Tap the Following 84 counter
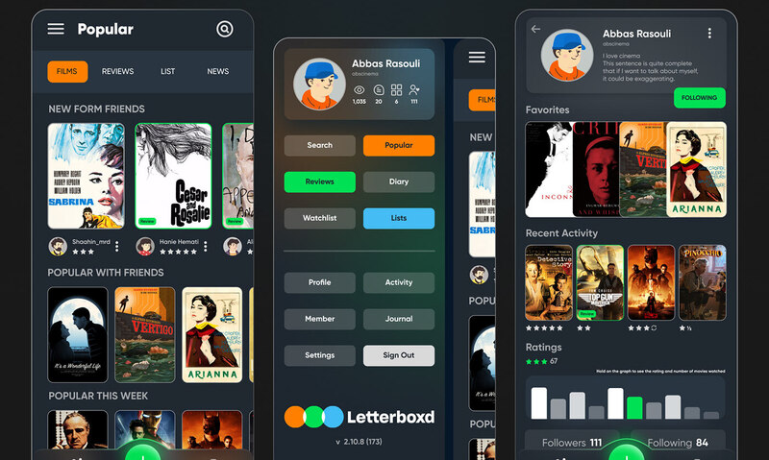 coord(678,443)
